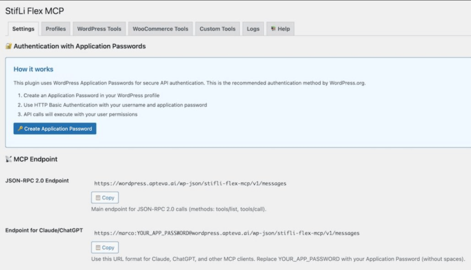Open the Settings tab
471x270 pixels.
[23, 29]
